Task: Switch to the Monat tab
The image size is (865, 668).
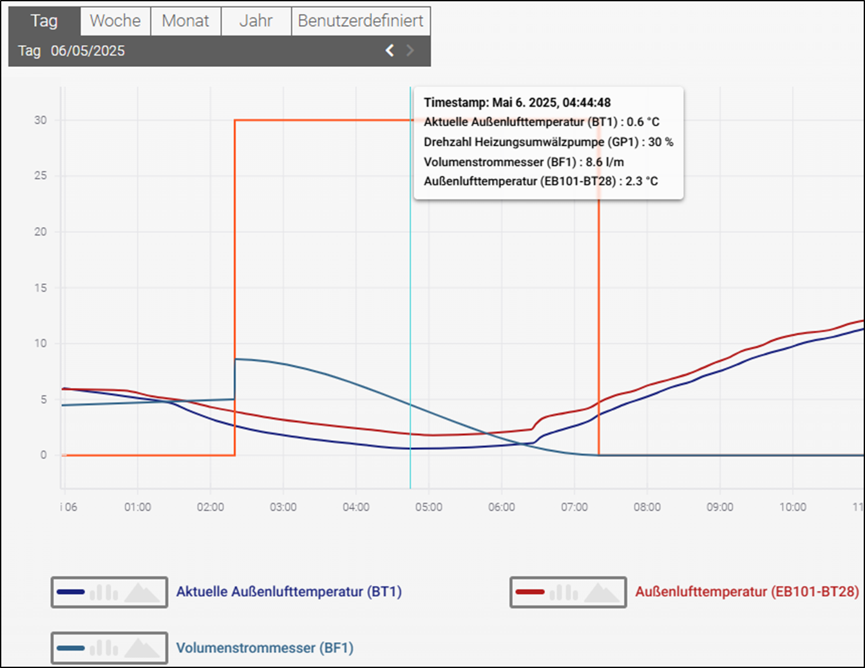Action: [185, 21]
